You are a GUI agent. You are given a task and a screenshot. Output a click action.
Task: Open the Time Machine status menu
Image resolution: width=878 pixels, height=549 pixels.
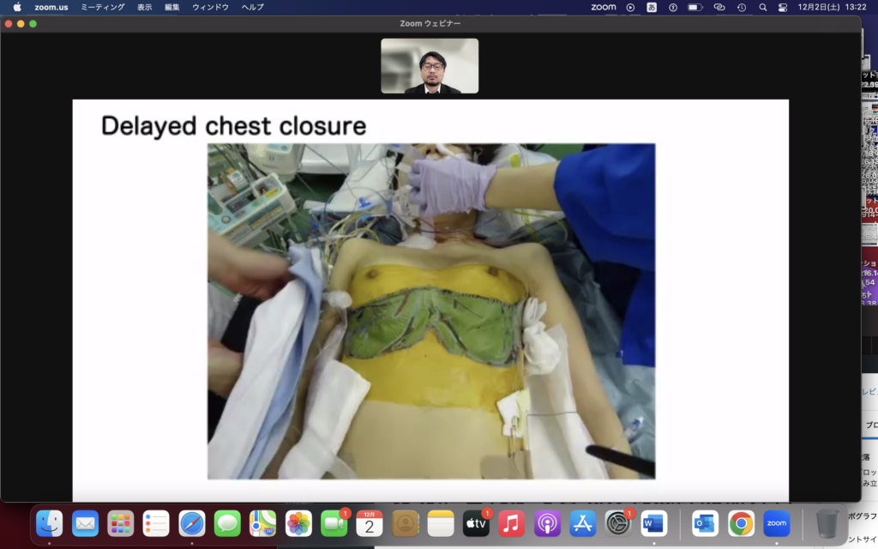(741, 7)
